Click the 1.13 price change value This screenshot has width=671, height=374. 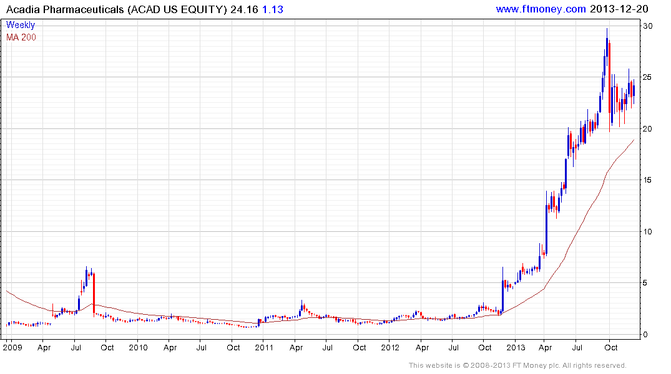[273, 9]
